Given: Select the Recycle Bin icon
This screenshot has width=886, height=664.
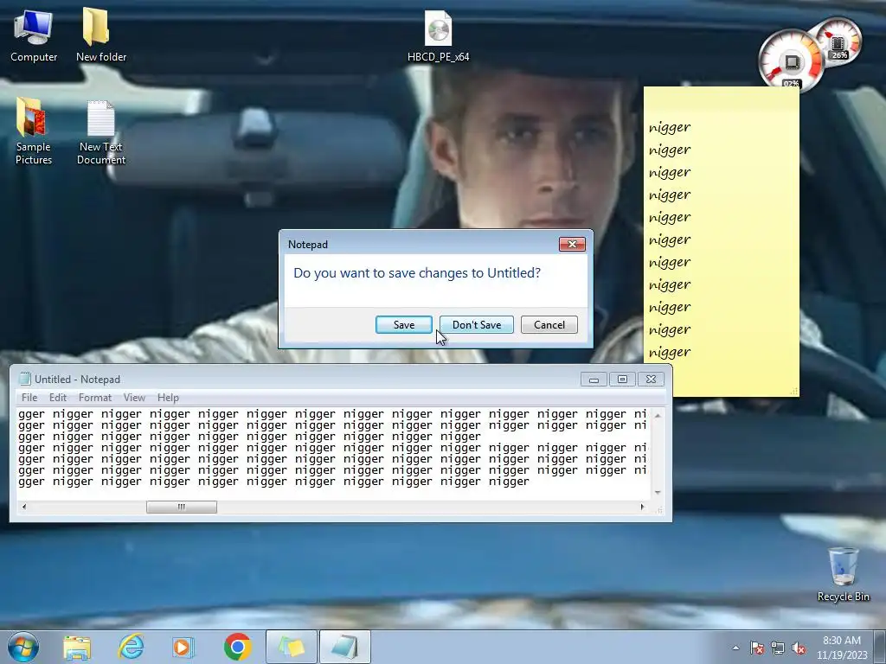Looking at the screenshot, I should [x=843, y=575].
